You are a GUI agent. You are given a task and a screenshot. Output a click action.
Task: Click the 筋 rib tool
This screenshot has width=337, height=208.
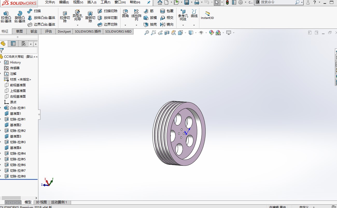click(149, 11)
